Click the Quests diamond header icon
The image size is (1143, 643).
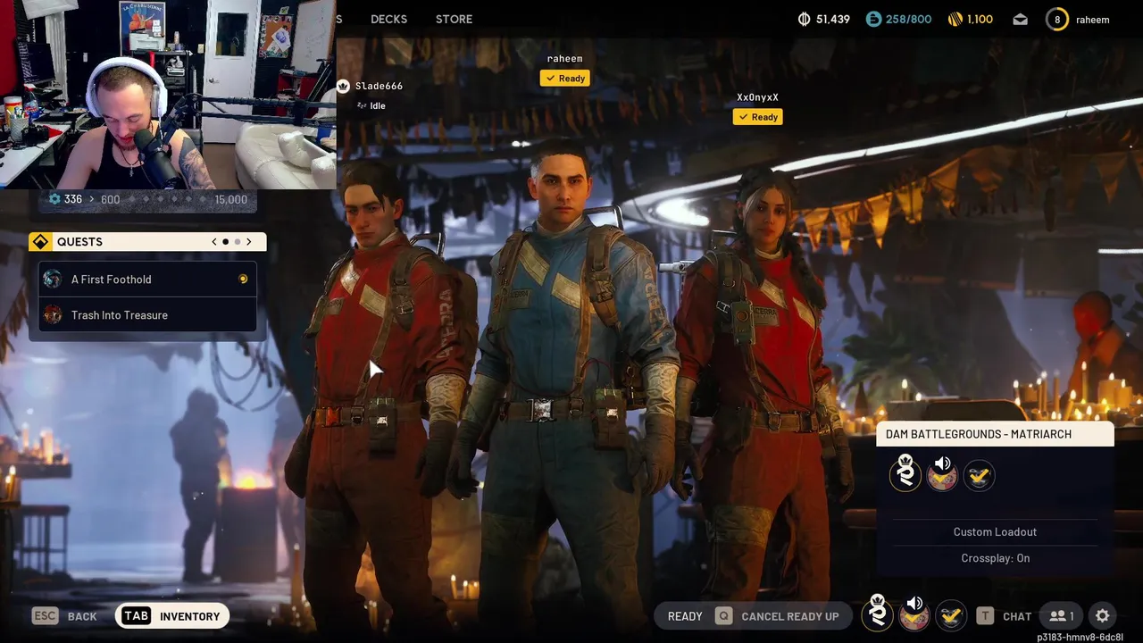[x=39, y=242]
